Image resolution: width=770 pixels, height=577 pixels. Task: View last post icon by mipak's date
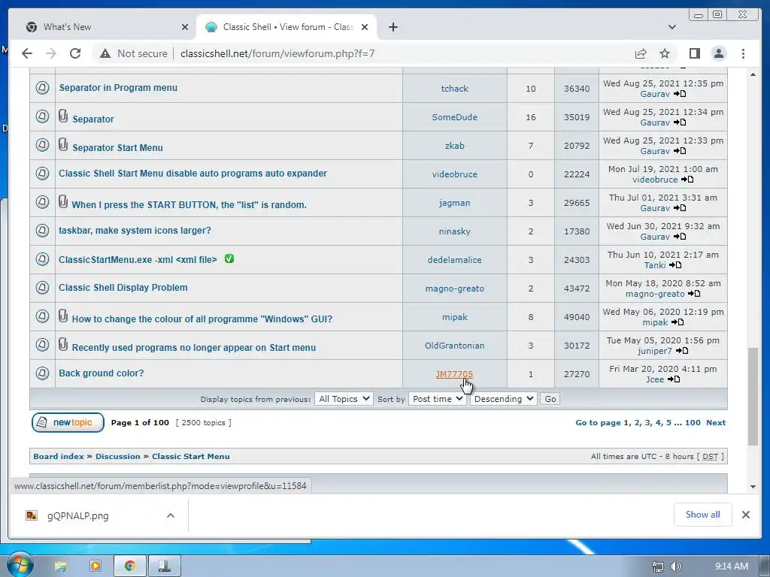click(x=678, y=322)
